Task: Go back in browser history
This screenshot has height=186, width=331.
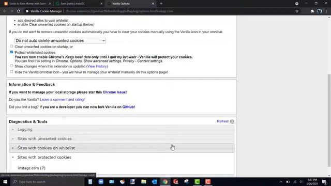Action: 5,11
